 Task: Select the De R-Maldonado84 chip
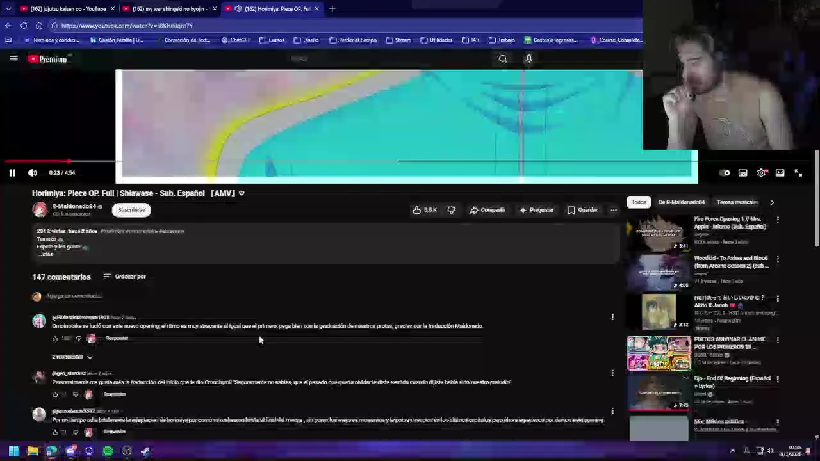(x=681, y=202)
